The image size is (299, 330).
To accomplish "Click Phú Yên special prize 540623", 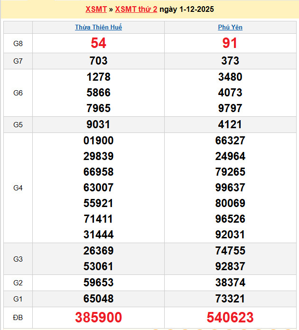I will point(230,317).
